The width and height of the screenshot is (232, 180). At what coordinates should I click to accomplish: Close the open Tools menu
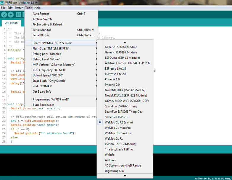coord(29,8)
